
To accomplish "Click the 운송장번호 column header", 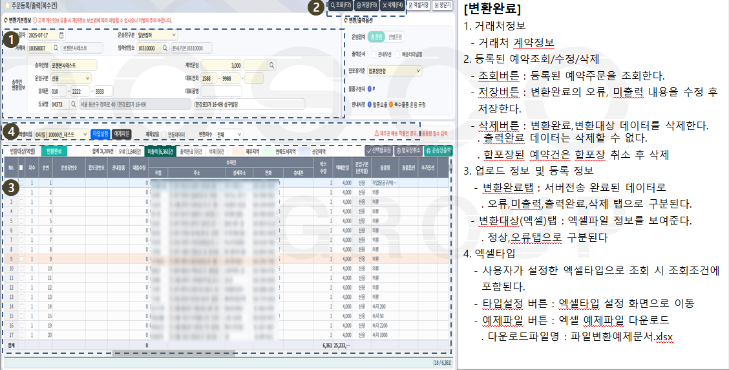I will click(69, 168).
